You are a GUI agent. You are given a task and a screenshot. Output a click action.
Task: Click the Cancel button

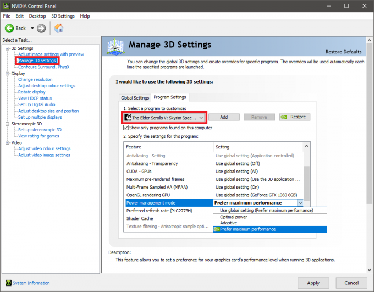351,283
